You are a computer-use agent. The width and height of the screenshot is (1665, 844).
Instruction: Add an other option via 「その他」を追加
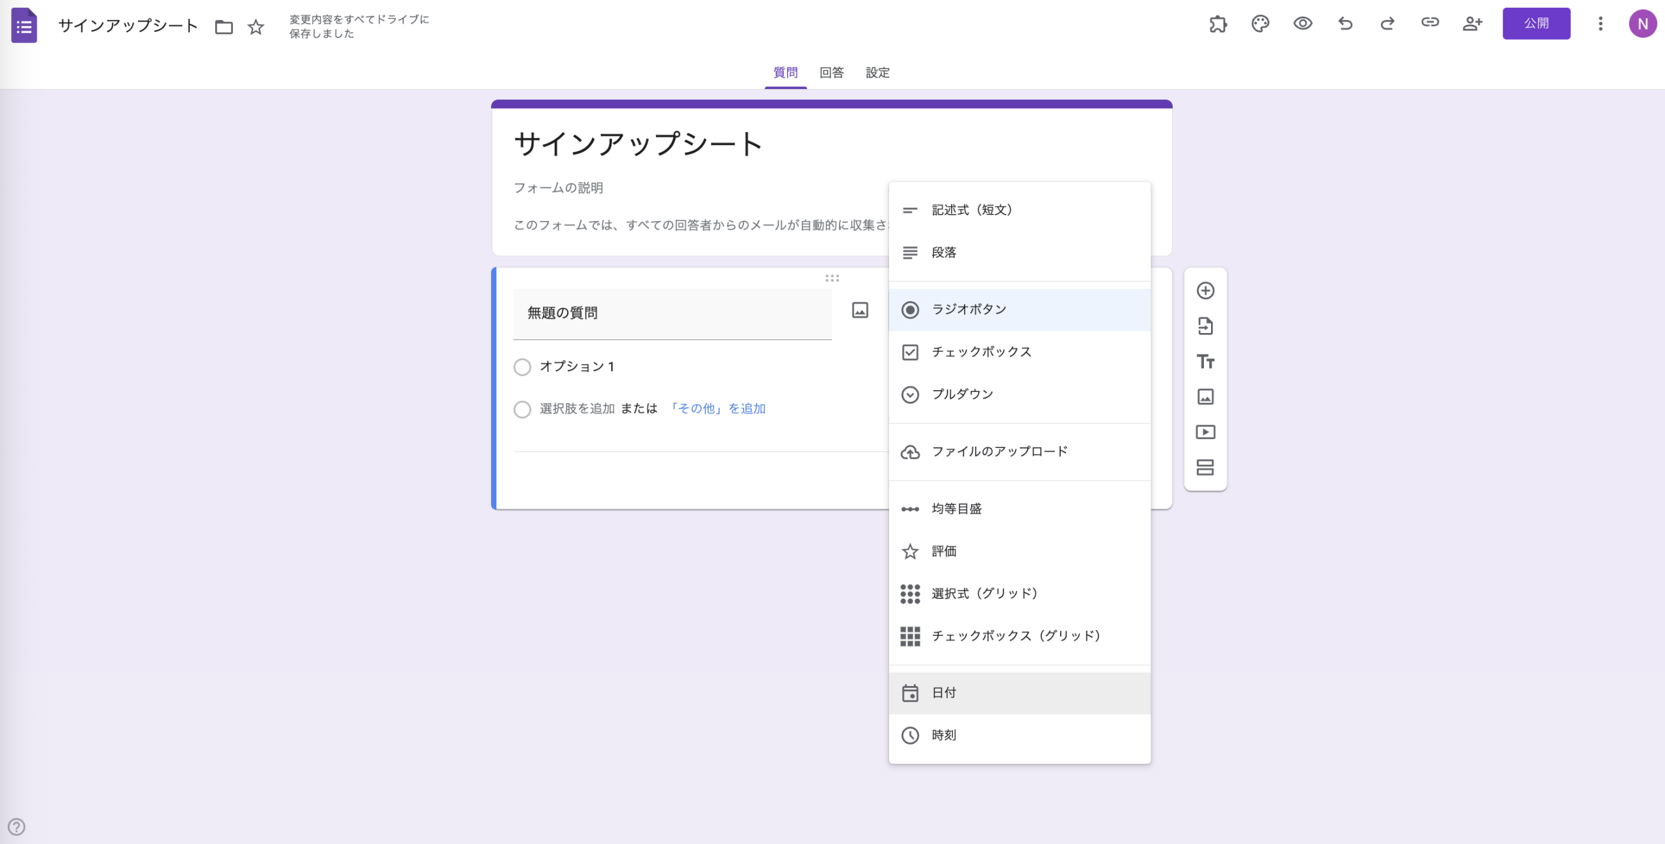[719, 408]
